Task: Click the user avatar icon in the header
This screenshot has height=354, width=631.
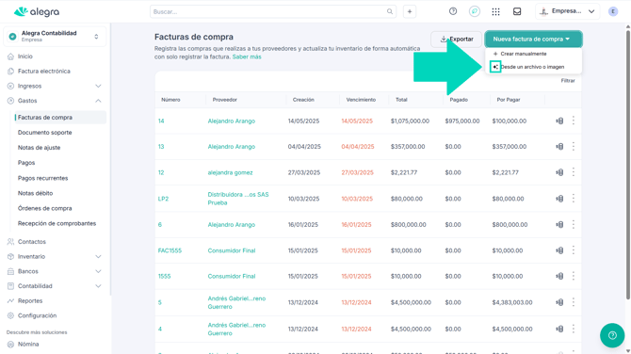Action: (613, 11)
